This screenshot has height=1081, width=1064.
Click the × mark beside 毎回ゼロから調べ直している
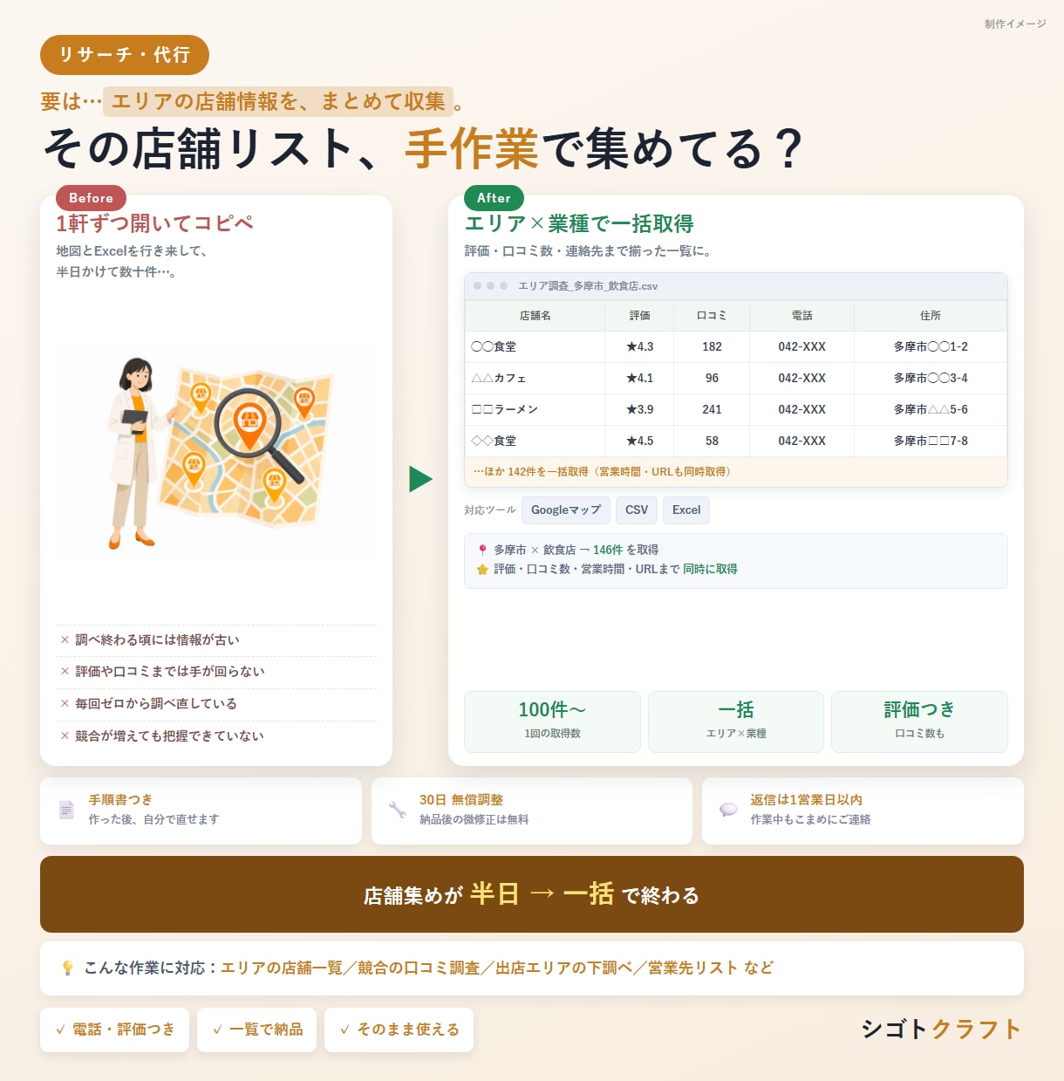[65, 703]
